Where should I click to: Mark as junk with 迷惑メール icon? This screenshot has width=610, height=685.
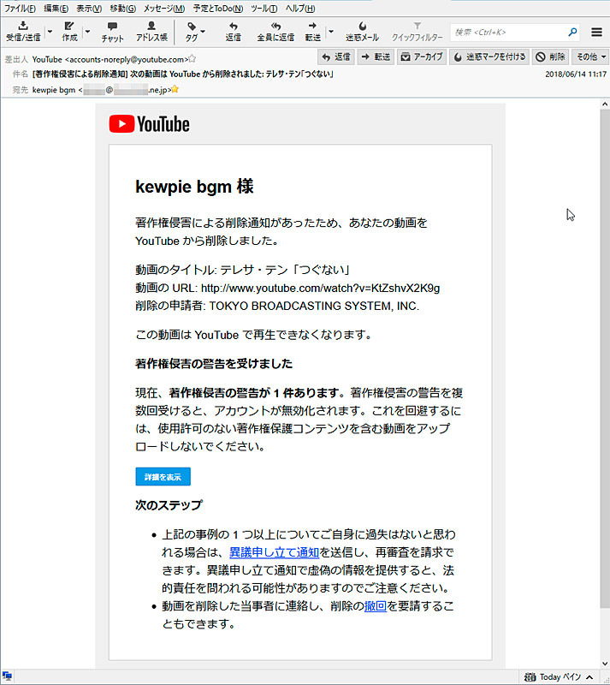point(363,27)
